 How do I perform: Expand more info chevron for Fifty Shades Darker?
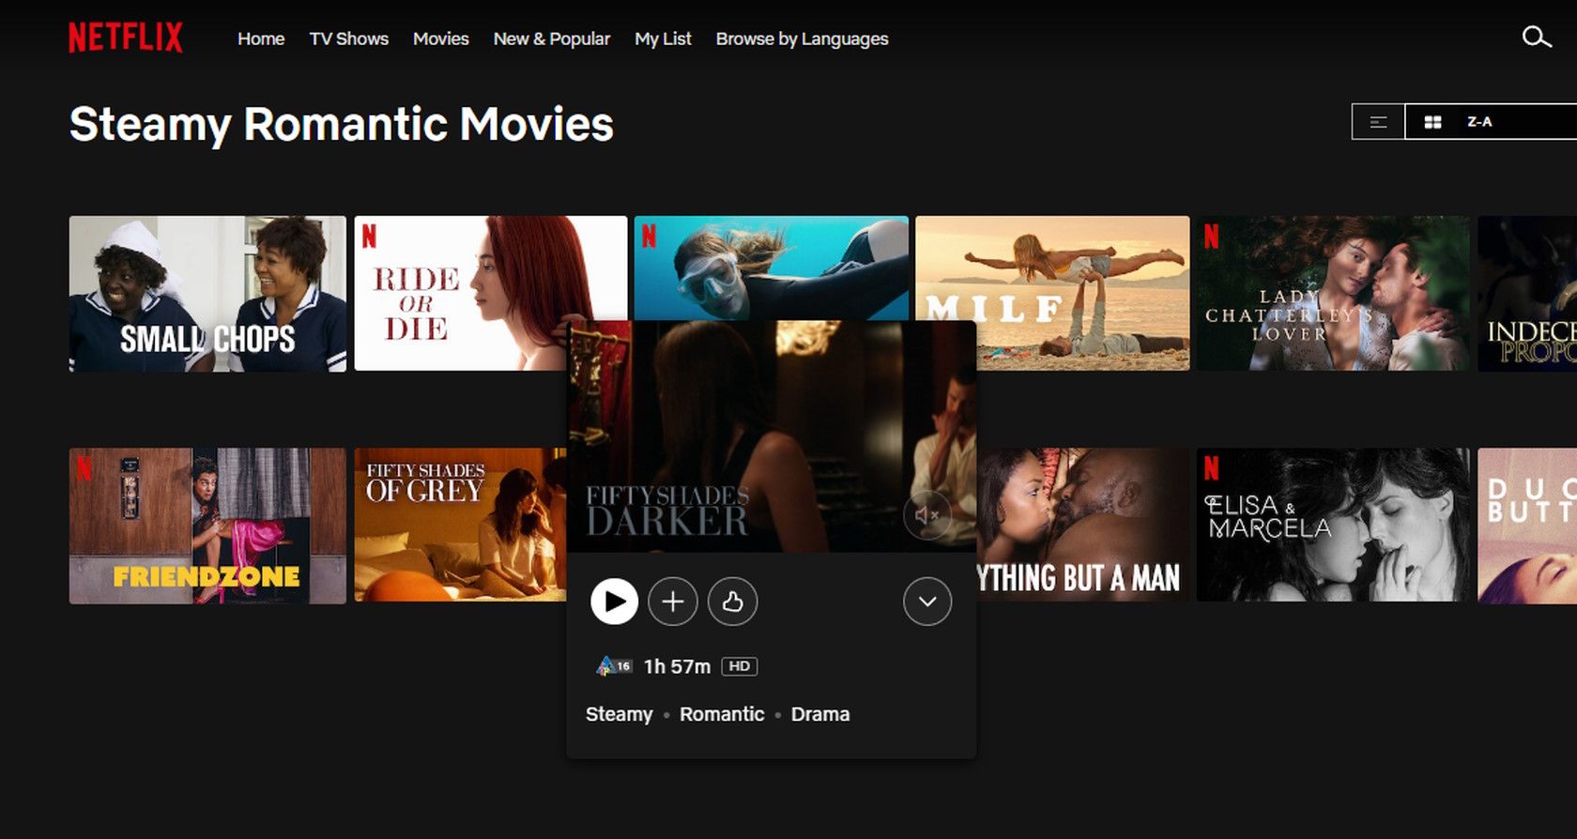[927, 602]
